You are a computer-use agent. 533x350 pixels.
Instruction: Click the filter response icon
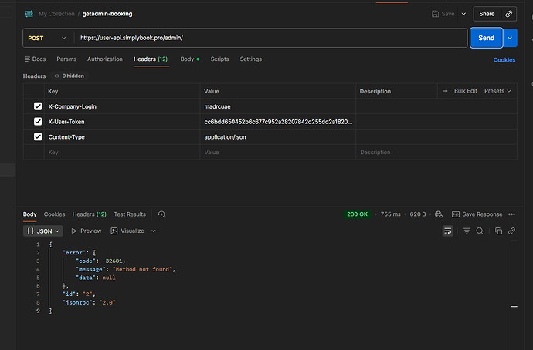(467, 231)
